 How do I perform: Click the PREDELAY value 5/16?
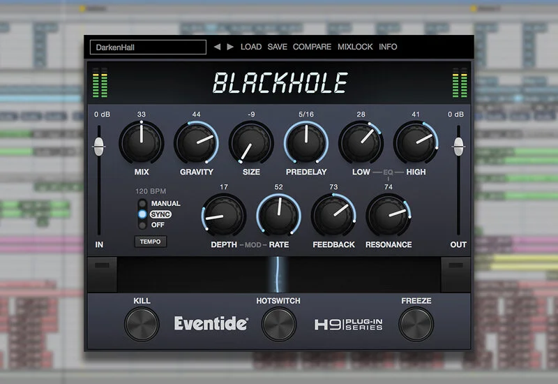click(x=306, y=115)
